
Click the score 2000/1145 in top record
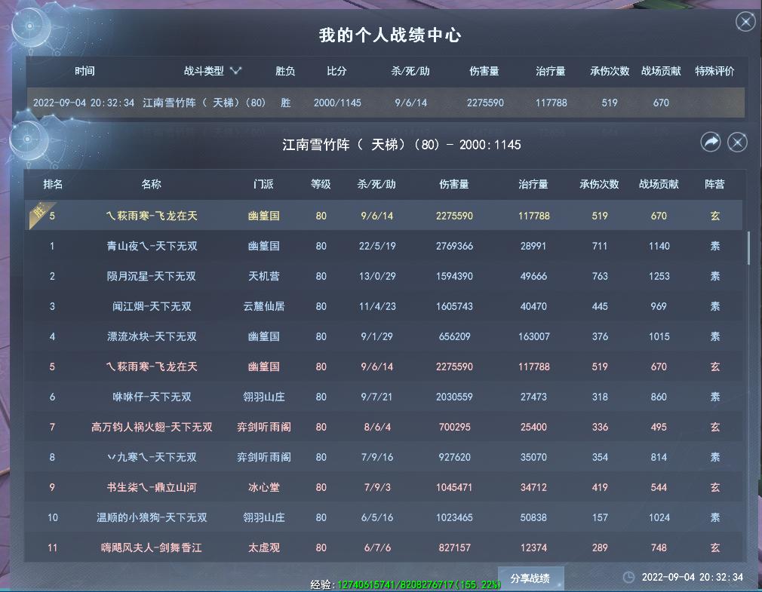[337, 103]
